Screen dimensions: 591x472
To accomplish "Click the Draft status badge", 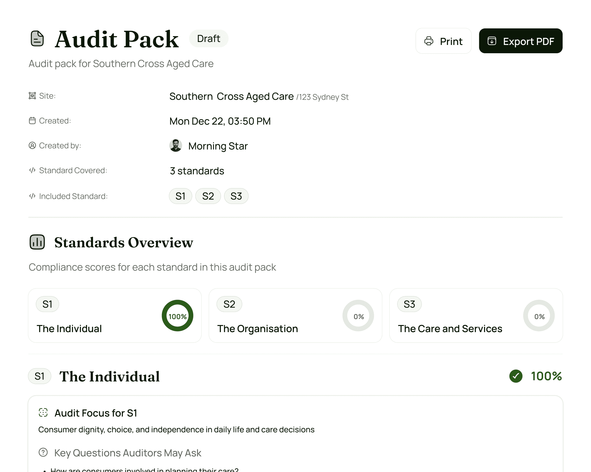I will point(209,38).
